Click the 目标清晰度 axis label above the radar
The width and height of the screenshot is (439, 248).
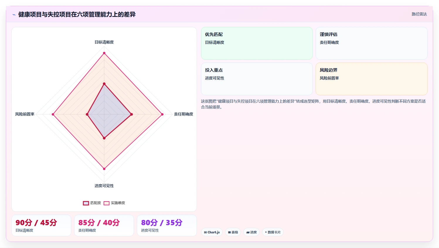[104, 42]
